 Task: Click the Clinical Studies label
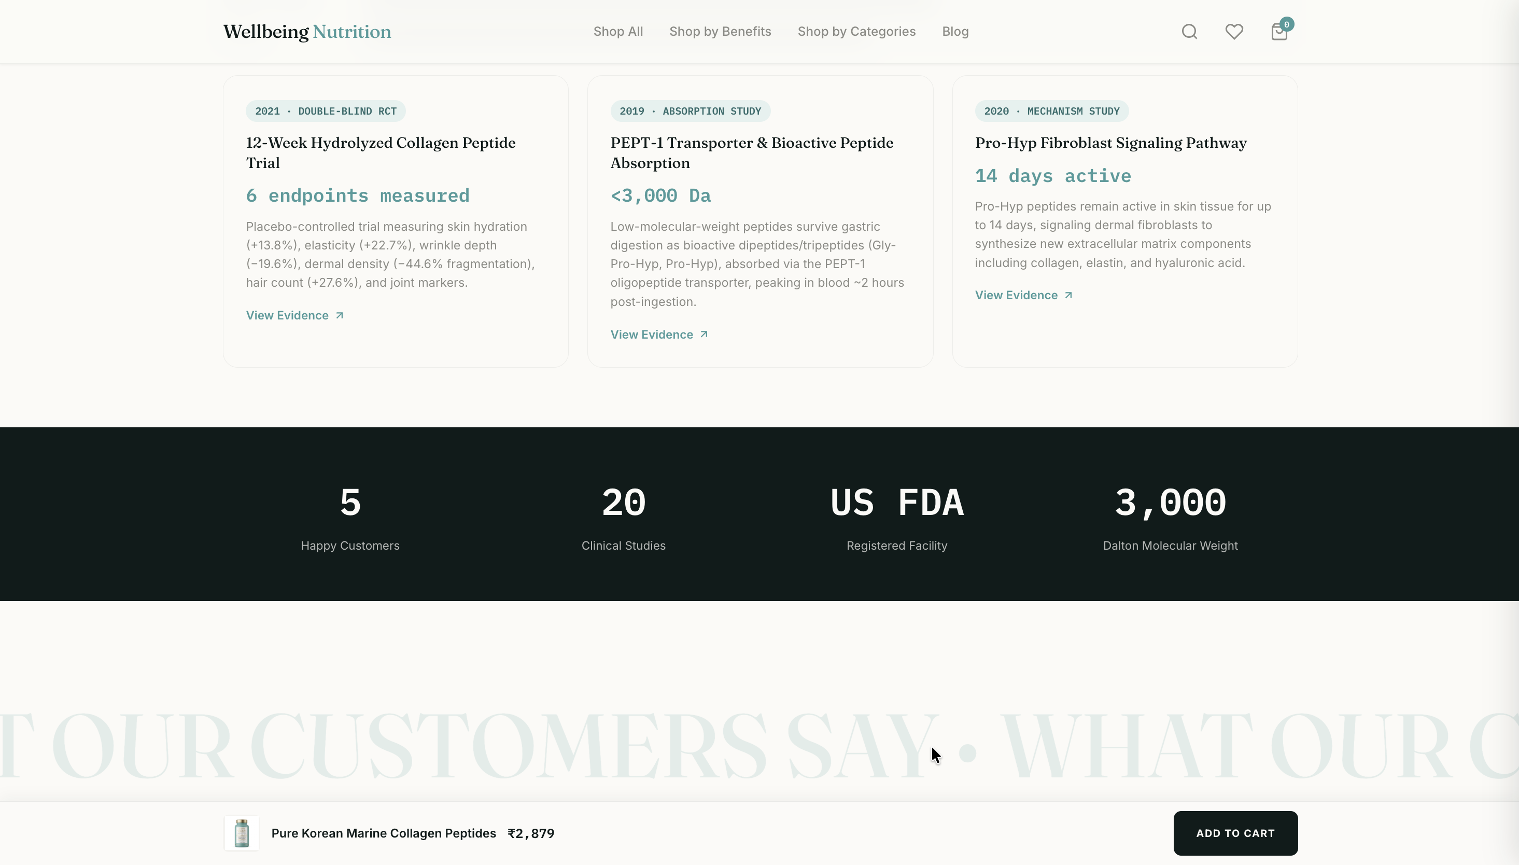click(x=624, y=546)
